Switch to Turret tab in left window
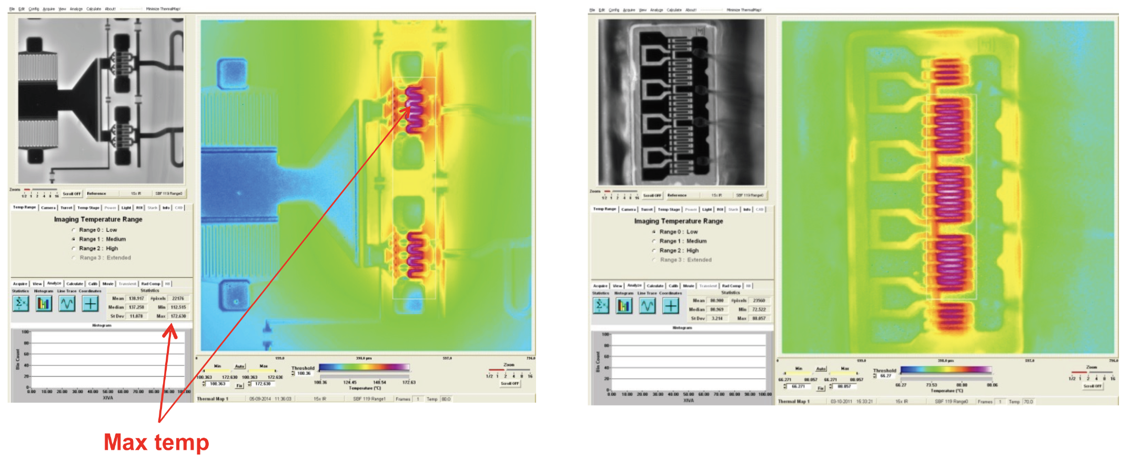This screenshot has width=1130, height=464. click(x=66, y=208)
